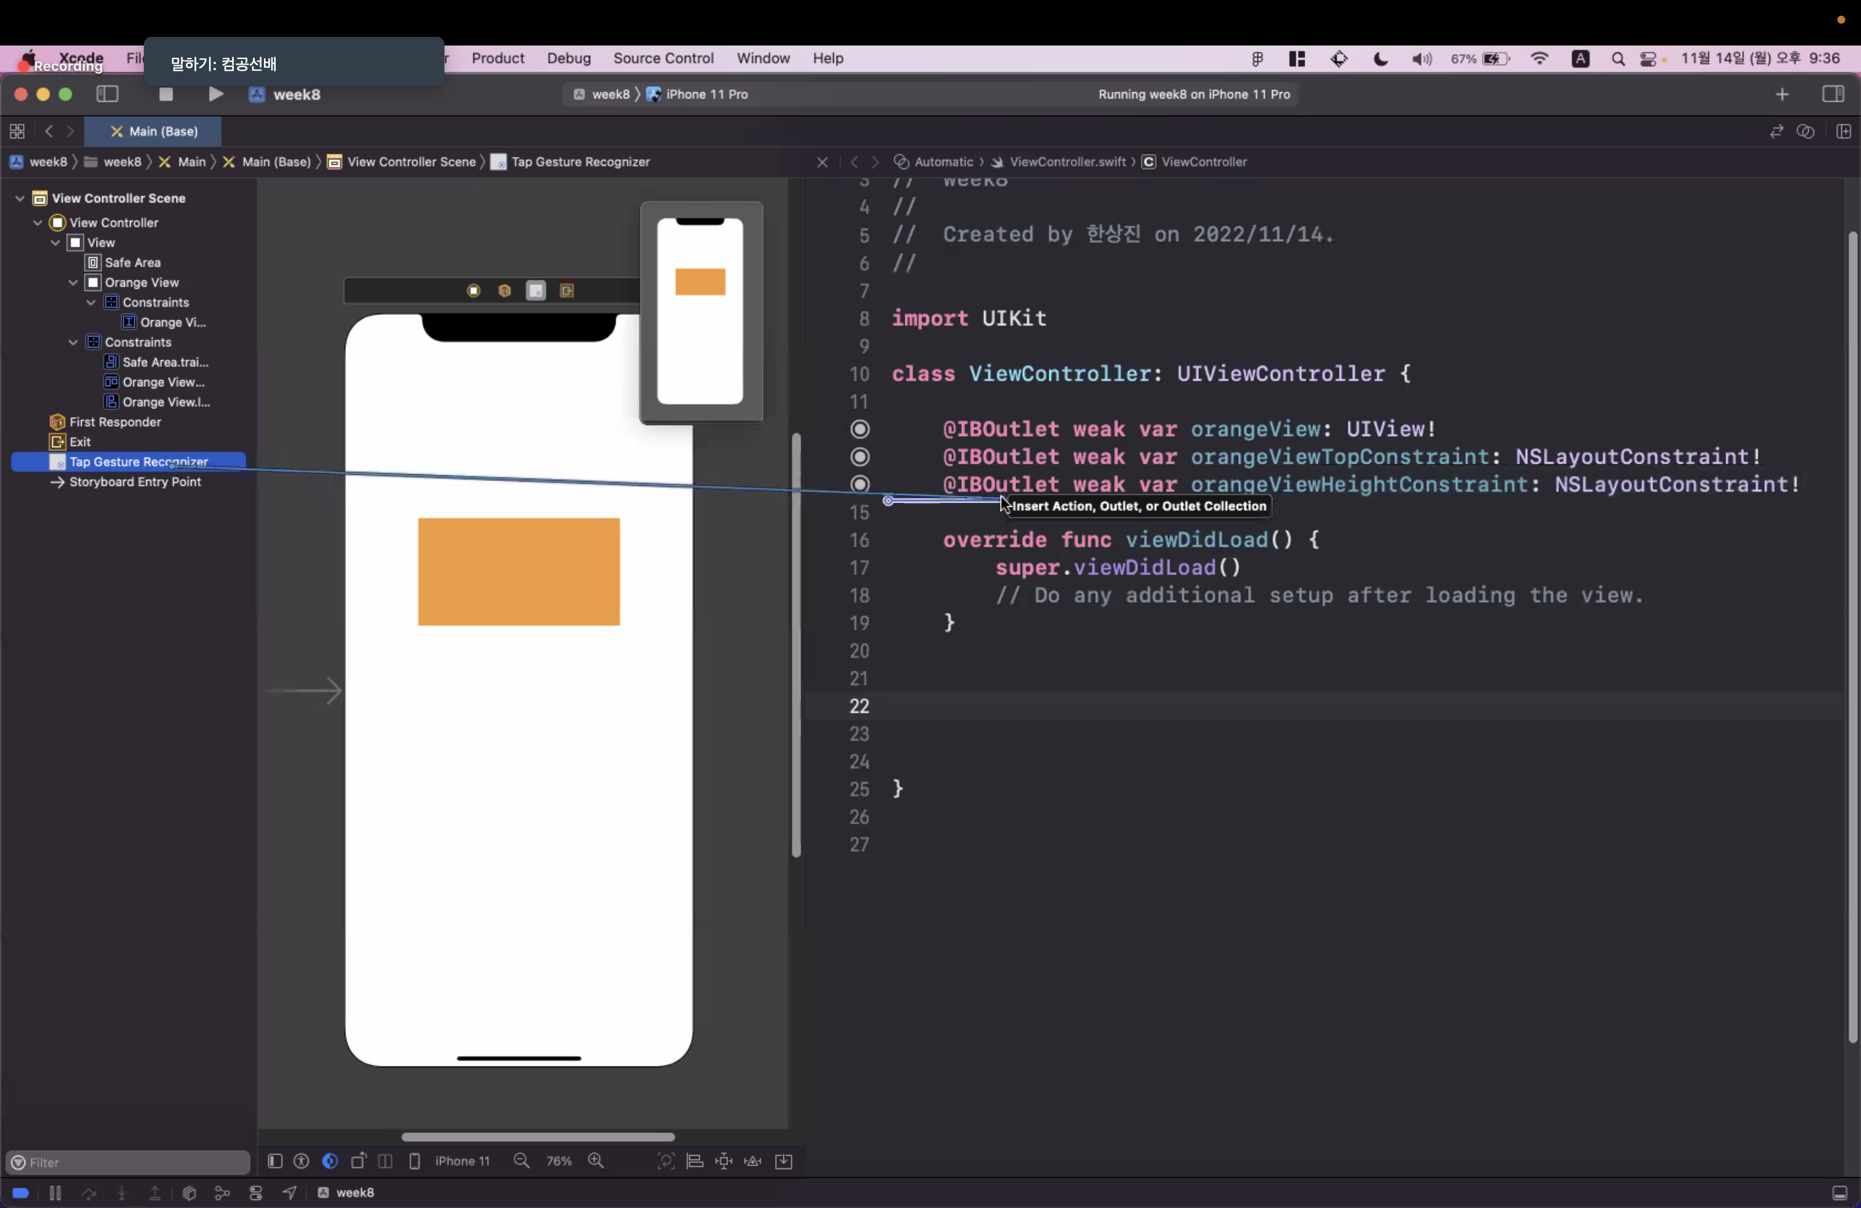Collapse the View Controller Scene group
This screenshot has height=1208, width=1861.
tap(20, 199)
